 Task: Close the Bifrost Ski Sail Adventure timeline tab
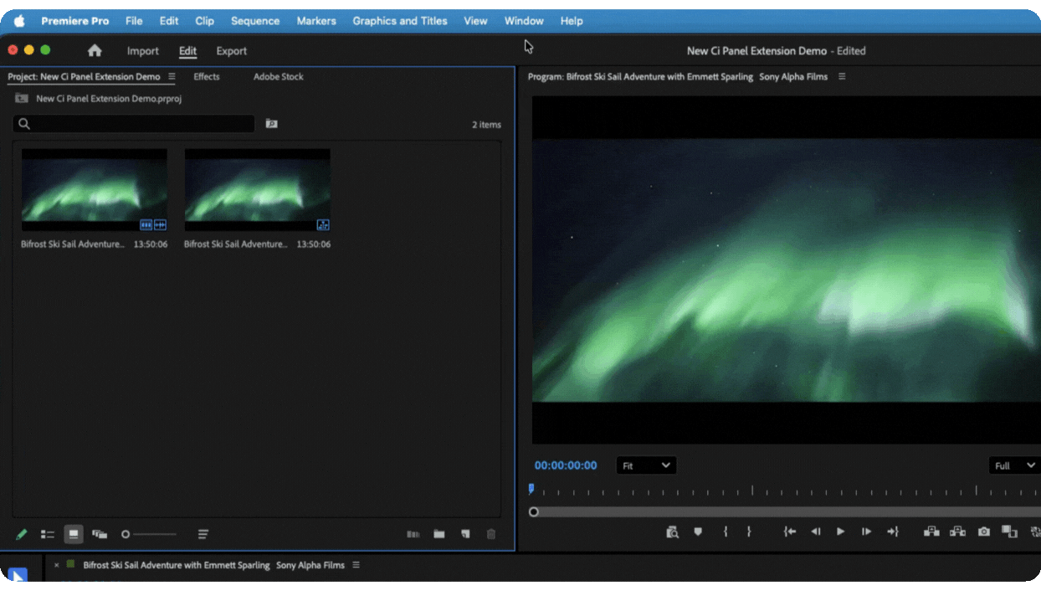(x=57, y=565)
